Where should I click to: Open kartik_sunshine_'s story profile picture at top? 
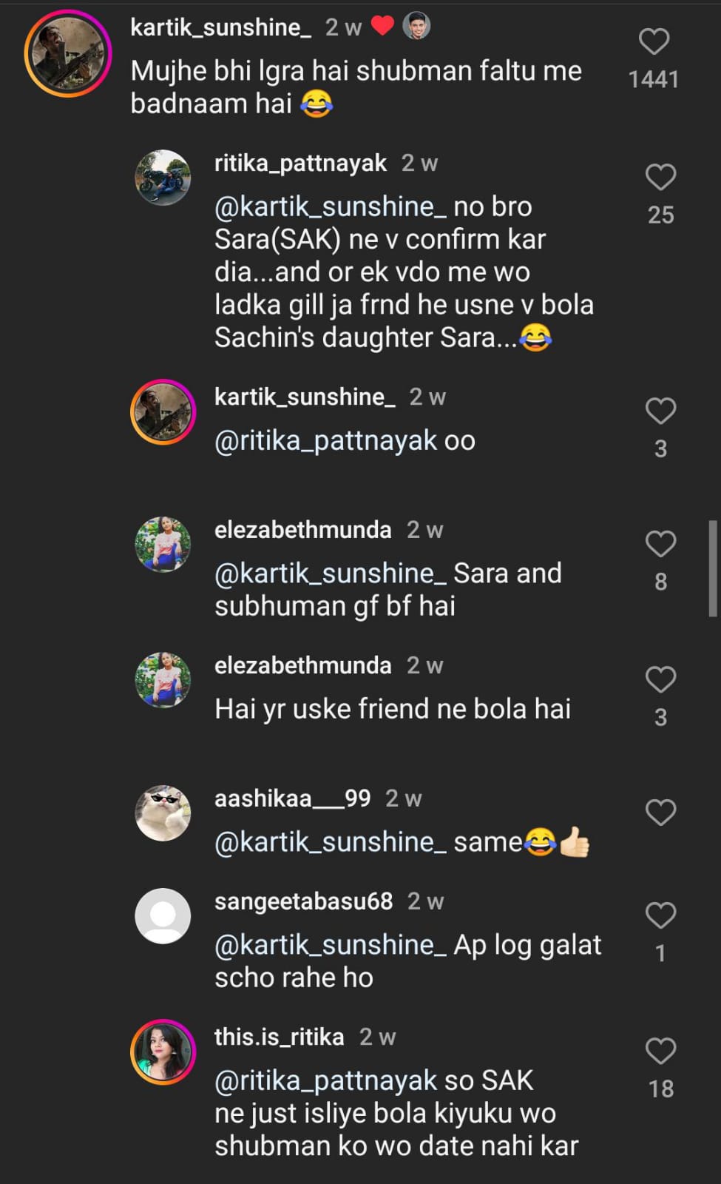coord(68,54)
